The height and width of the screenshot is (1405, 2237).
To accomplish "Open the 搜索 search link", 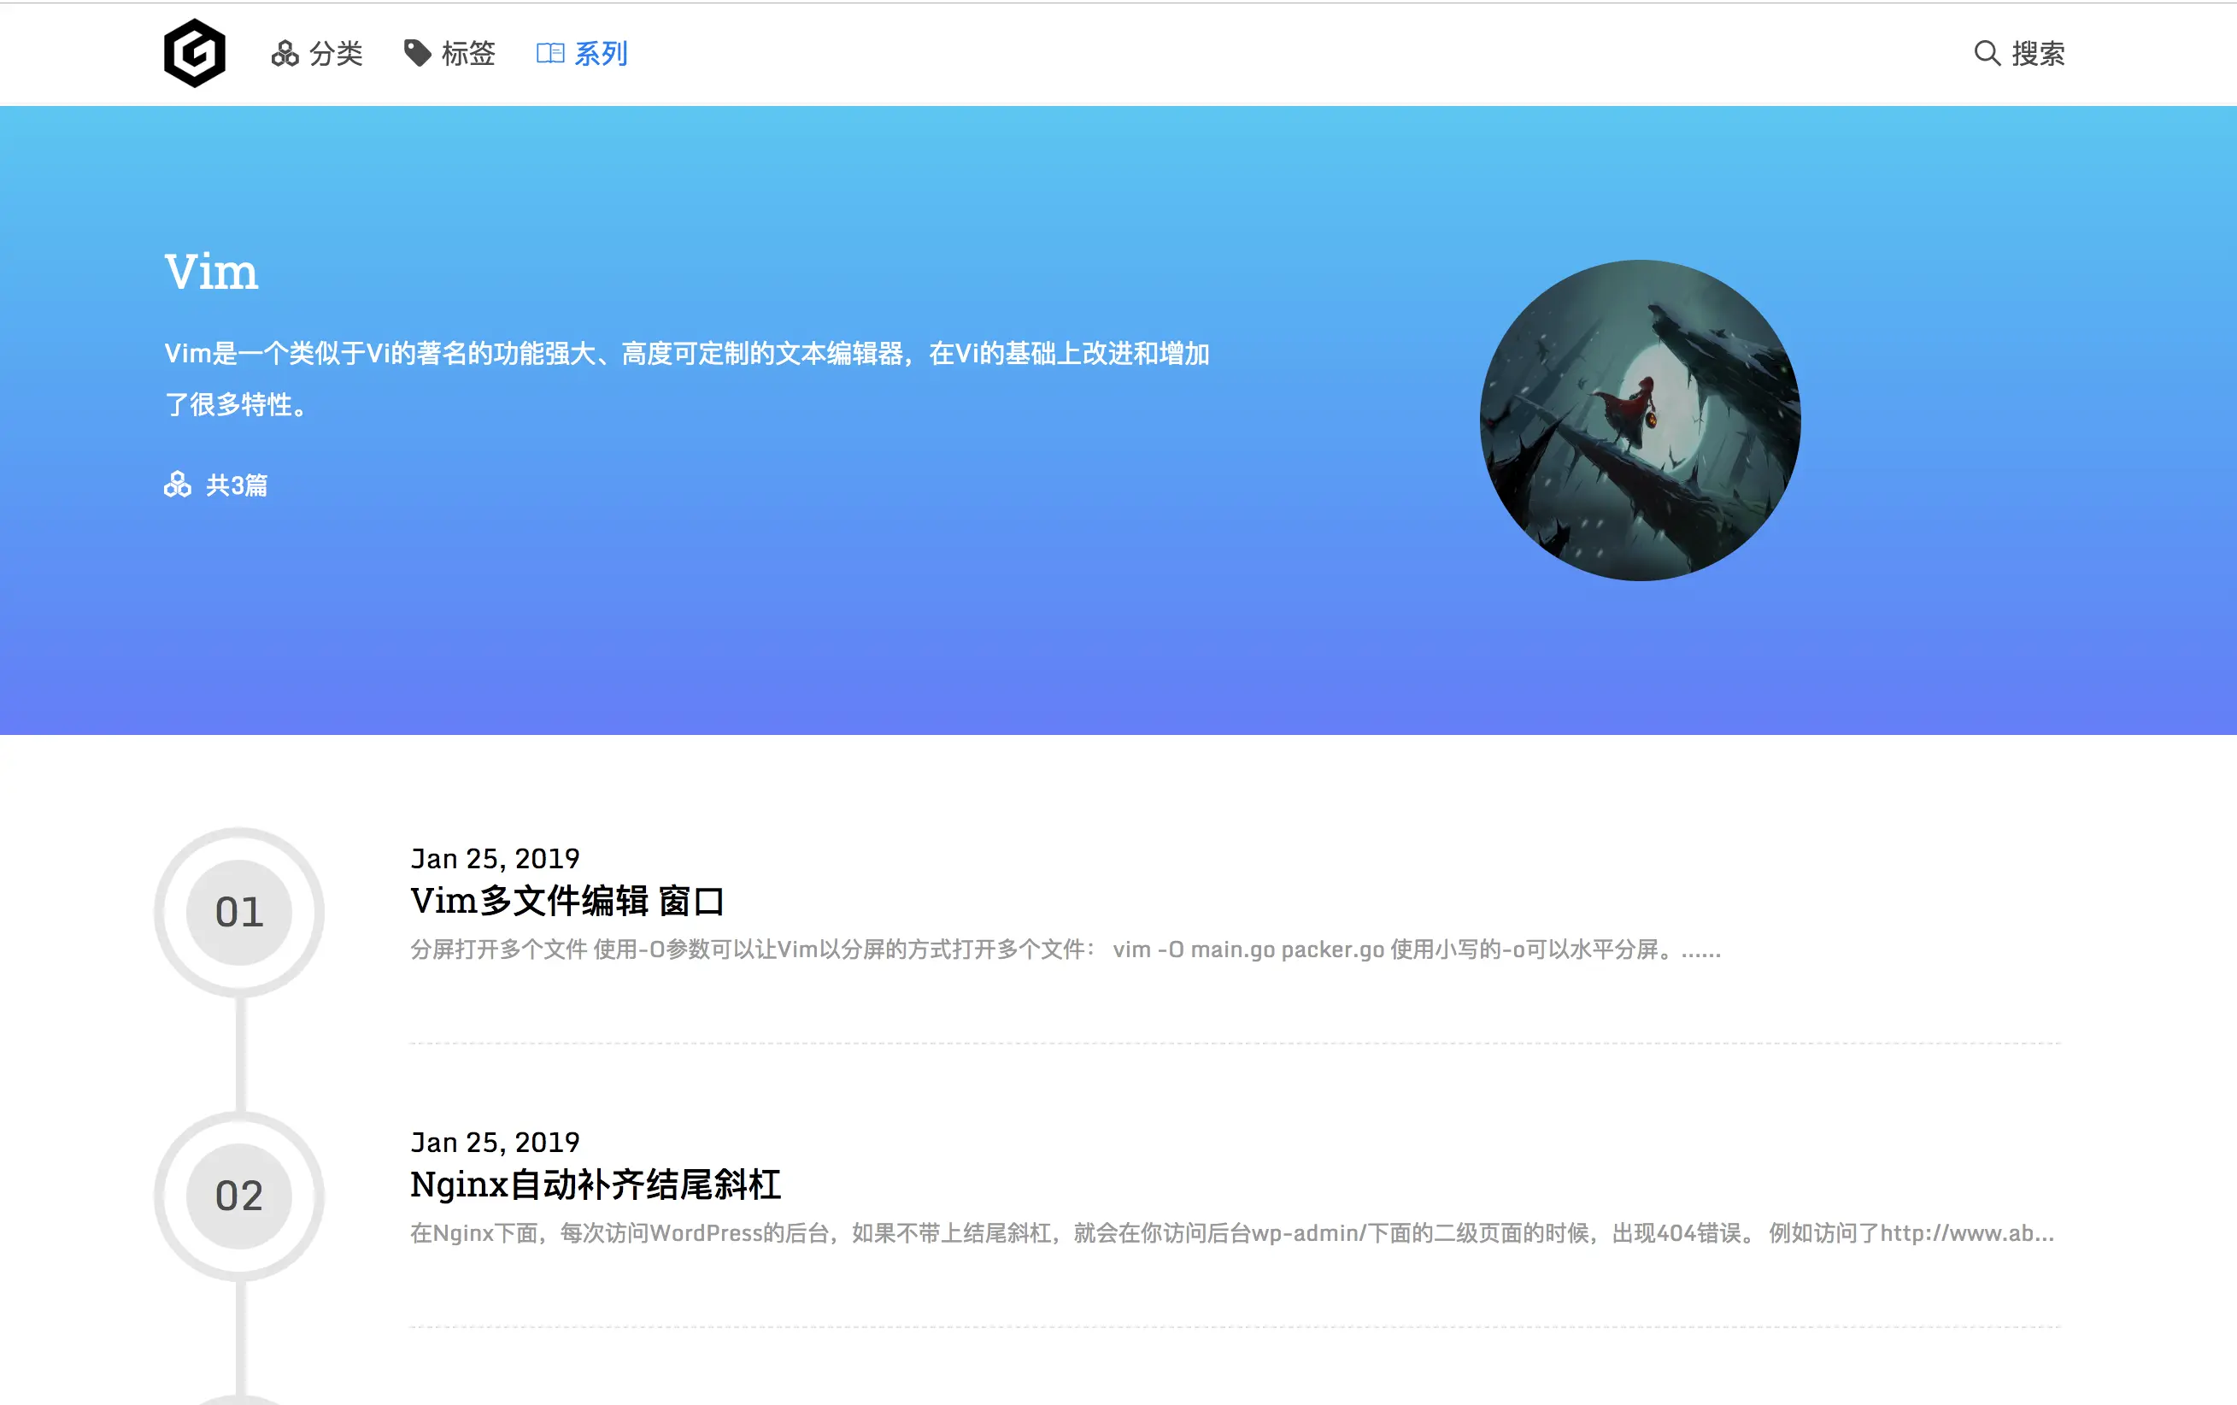I will [x=2037, y=54].
